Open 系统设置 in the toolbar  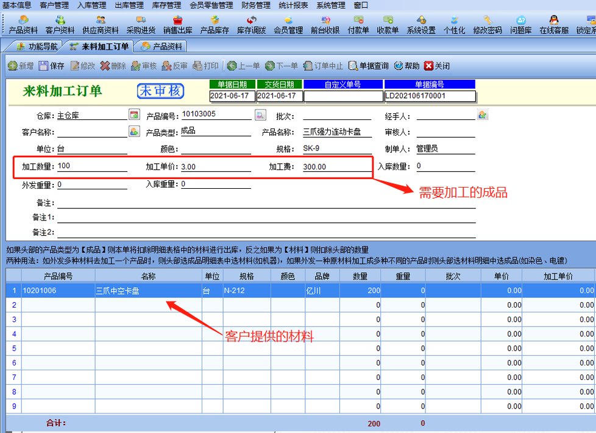[421, 25]
